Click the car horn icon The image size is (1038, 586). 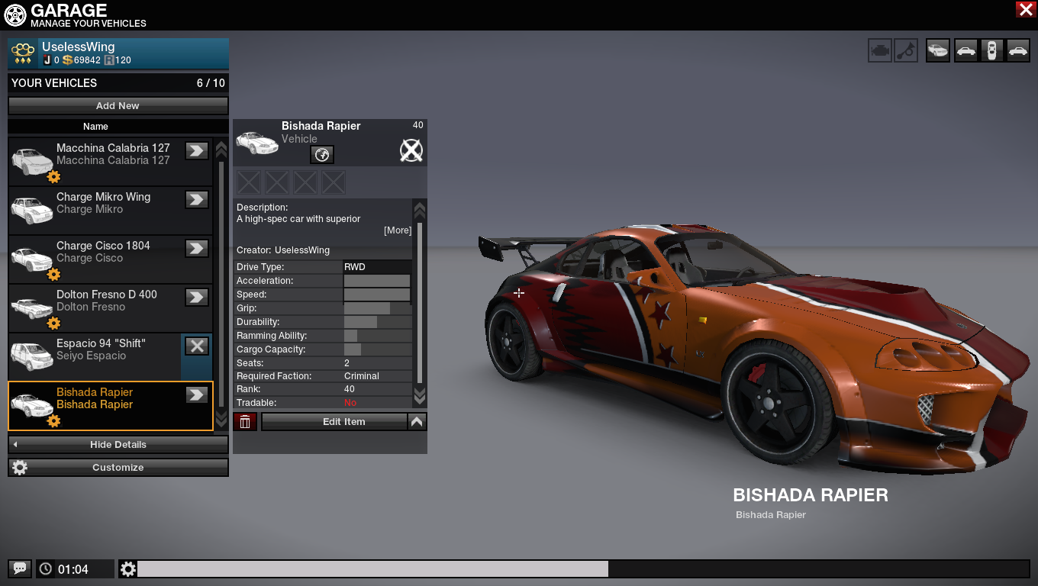click(906, 50)
